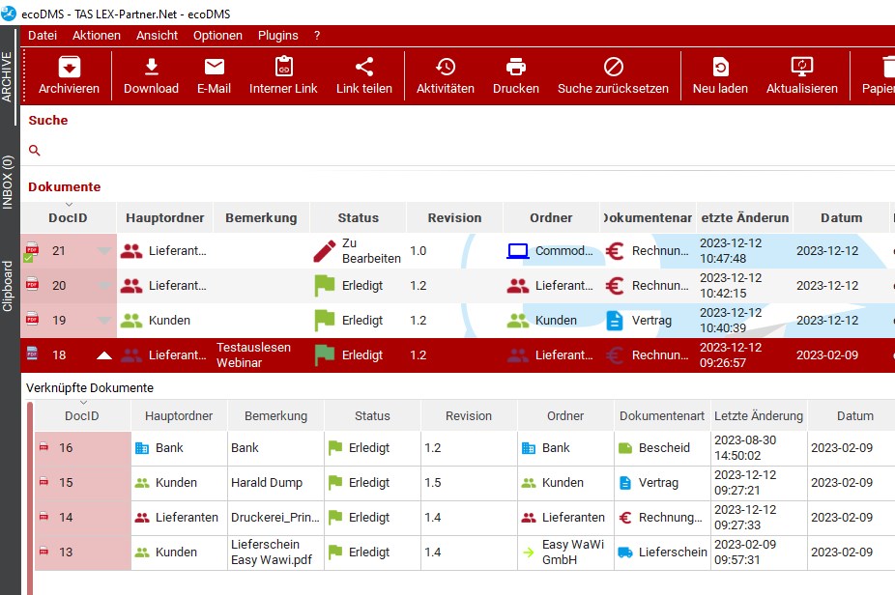Collapse linked documents of row 18

point(103,355)
